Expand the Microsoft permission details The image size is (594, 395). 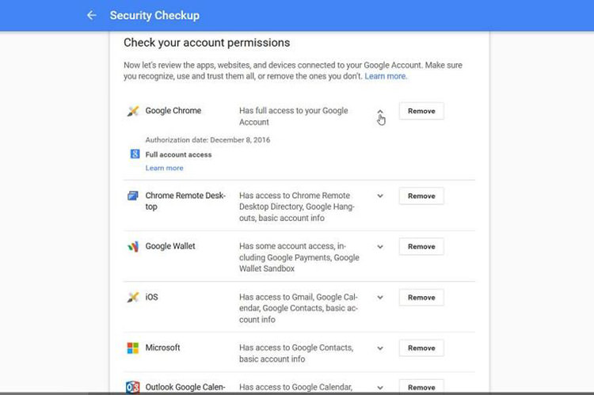380,348
